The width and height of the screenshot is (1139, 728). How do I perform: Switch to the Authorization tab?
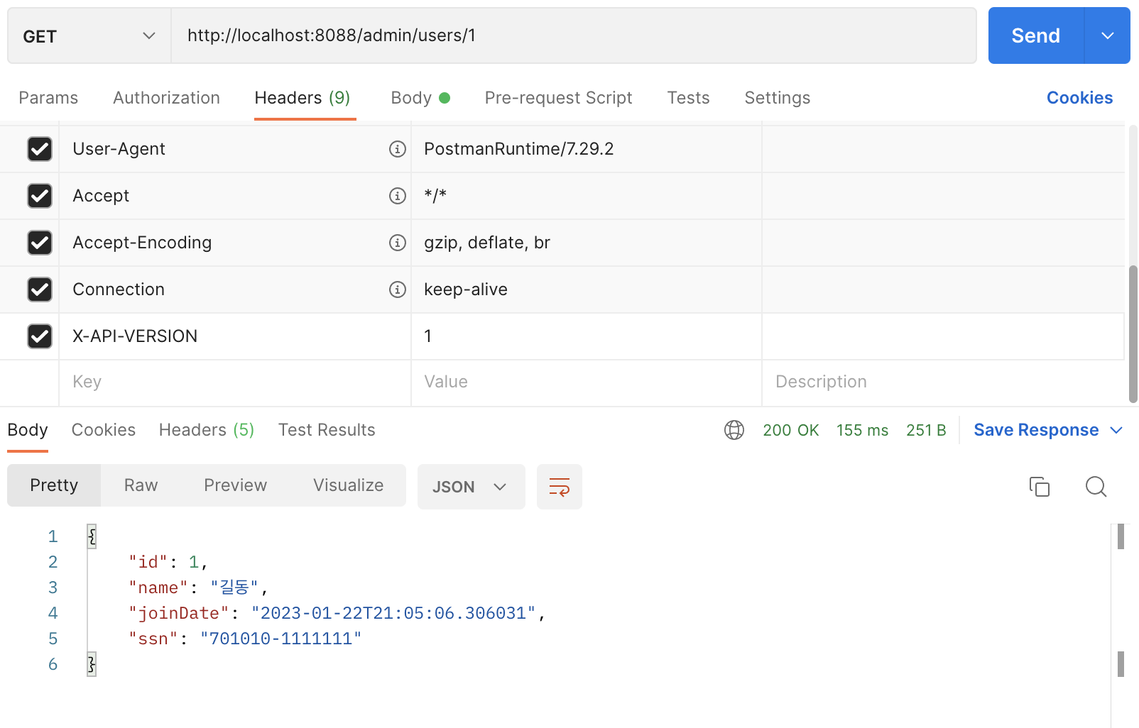[167, 98]
